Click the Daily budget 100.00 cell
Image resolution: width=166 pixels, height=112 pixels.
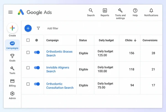point(105,69)
